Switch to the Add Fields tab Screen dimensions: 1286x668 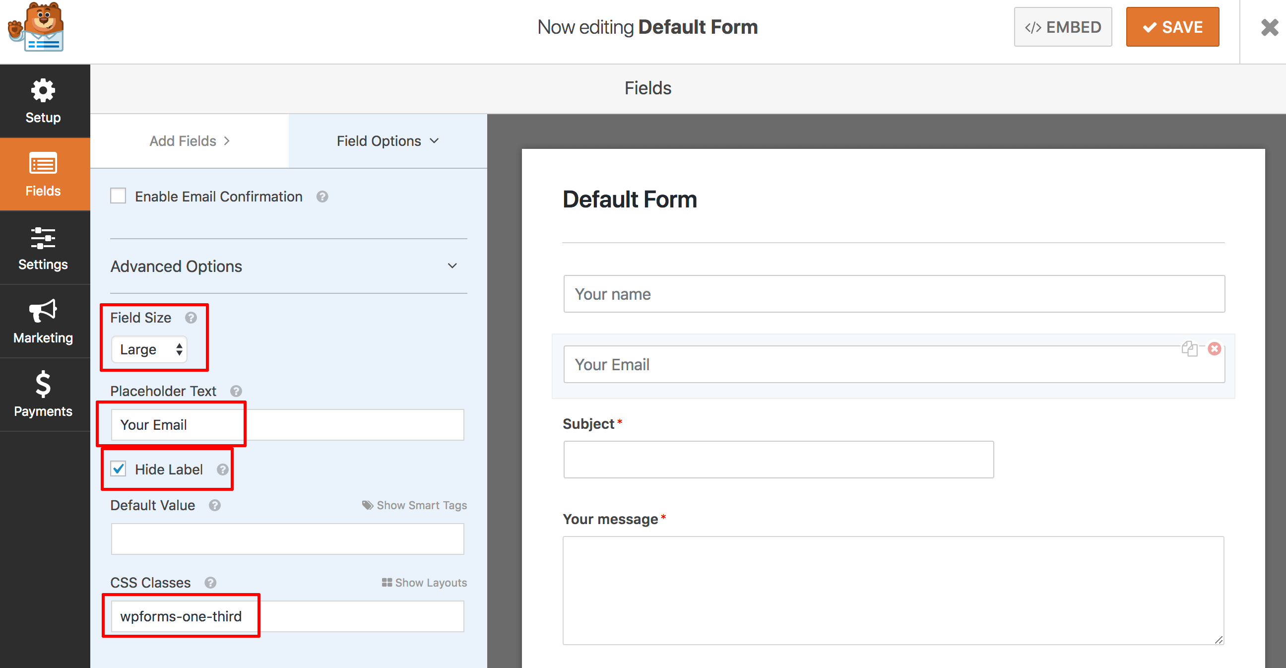[x=189, y=141]
